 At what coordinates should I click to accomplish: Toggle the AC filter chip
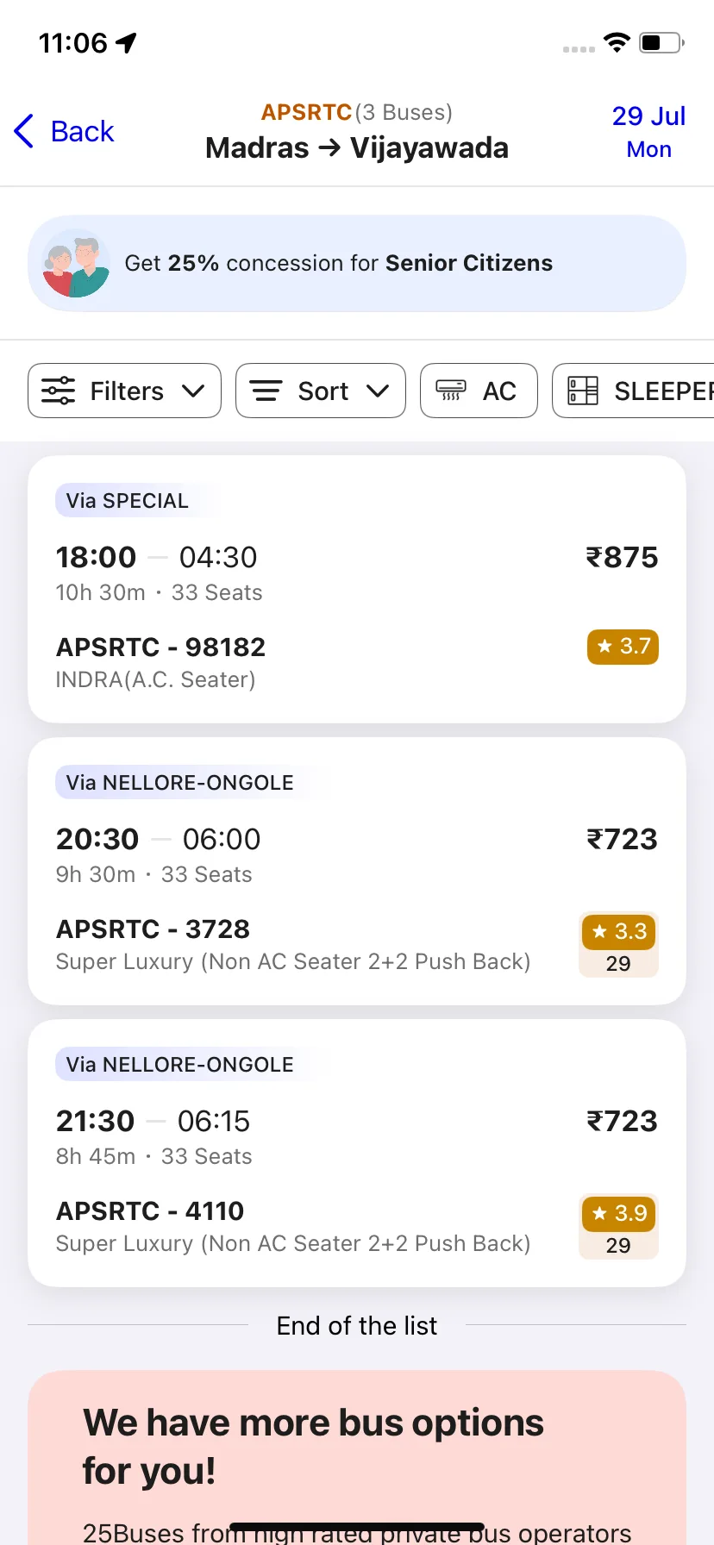[x=479, y=391]
